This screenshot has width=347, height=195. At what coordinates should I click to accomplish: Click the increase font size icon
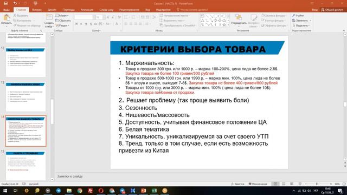[x=108, y=17]
